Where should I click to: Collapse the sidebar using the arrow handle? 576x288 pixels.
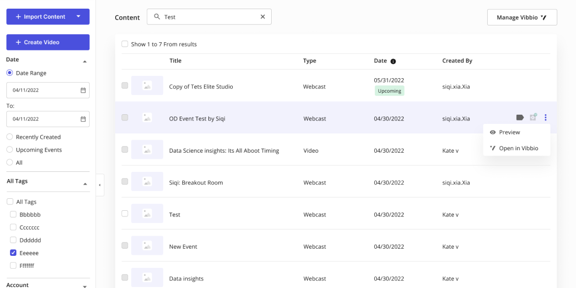tap(100, 185)
